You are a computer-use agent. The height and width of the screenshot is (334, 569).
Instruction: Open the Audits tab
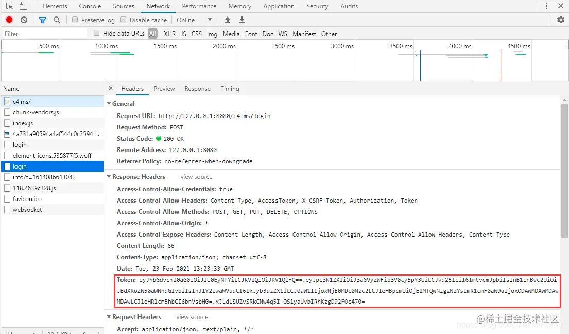coord(349,6)
